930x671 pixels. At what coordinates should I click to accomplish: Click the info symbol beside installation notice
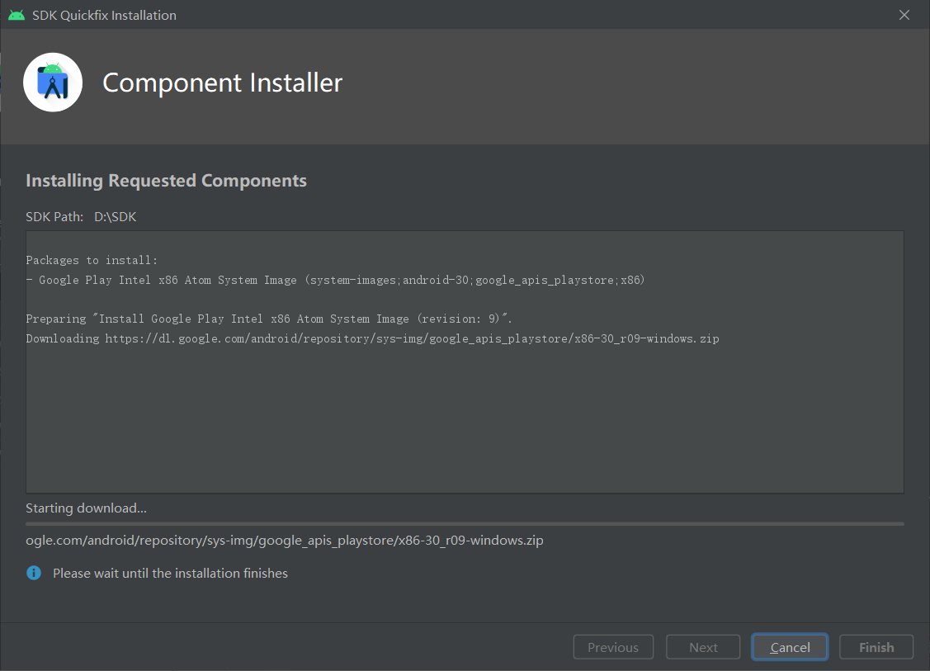tap(33, 573)
